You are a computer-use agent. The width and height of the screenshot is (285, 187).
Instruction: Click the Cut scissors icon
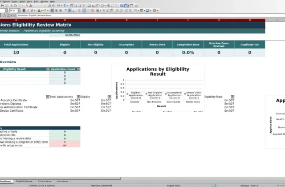11,6
